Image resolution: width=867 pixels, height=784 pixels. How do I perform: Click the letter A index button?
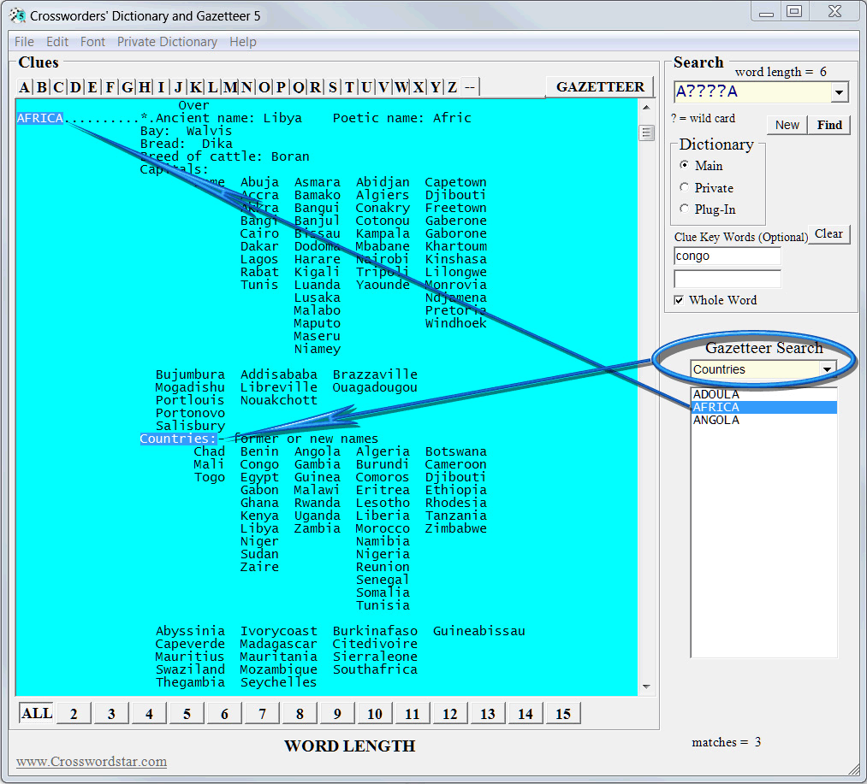pyautogui.click(x=24, y=87)
